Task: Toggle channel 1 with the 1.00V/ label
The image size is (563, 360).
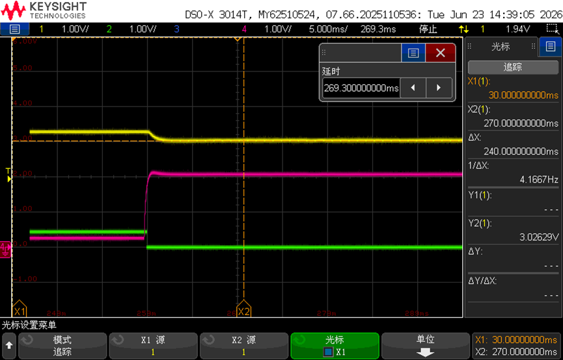Action: coord(76,29)
